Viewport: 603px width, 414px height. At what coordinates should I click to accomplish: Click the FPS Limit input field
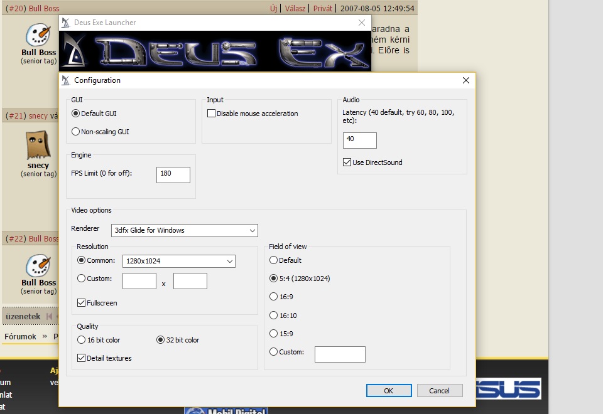tap(173, 175)
